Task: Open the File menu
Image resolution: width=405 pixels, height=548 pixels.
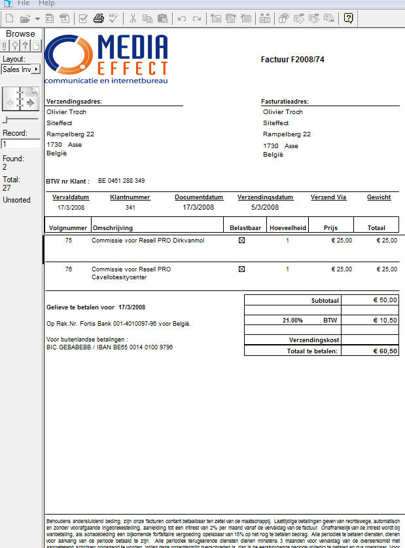Action: (24, 3)
